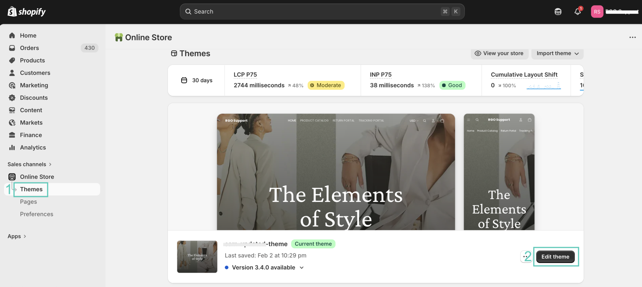Open Pages under Online Store
This screenshot has height=287, width=642.
pyautogui.click(x=28, y=202)
